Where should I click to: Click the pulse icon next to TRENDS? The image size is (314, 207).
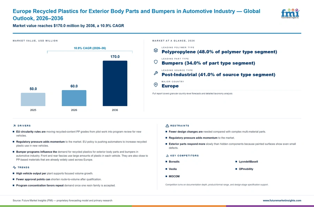coord(14,167)
